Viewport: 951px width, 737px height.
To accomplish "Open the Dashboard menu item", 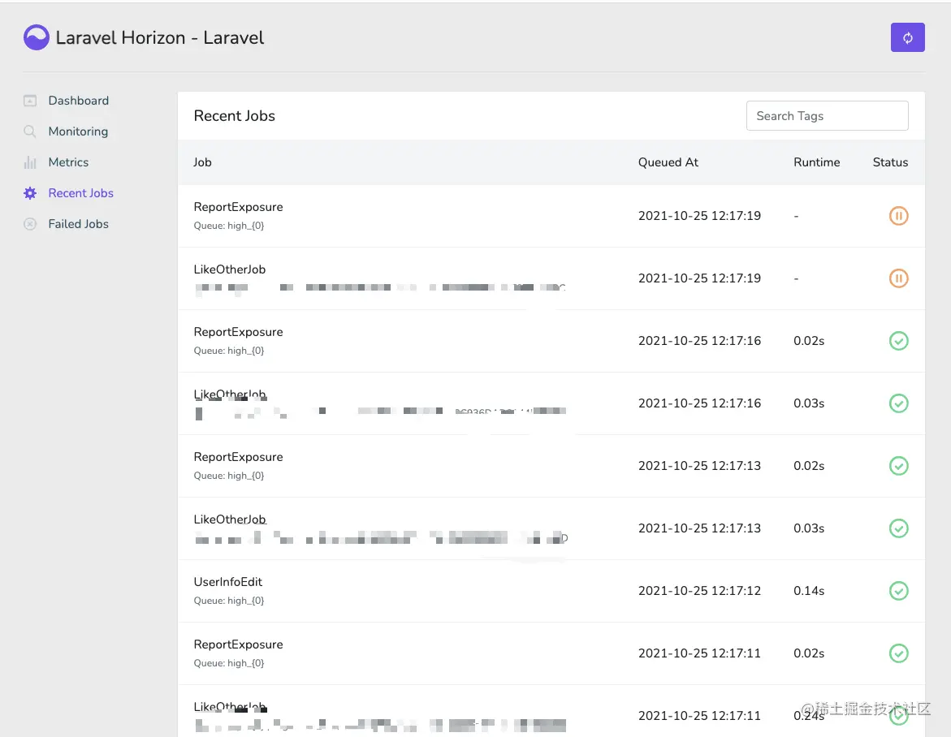I will coord(78,101).
